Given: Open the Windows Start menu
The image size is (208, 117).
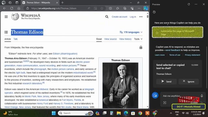Looking at the screenshot, I should (54, 113).
